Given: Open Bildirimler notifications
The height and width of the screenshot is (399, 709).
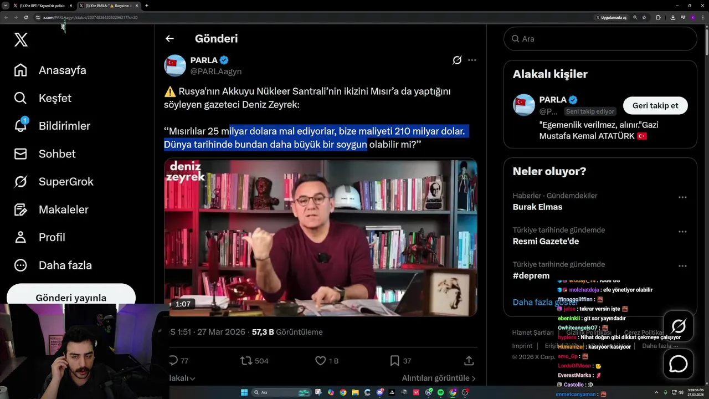Looking at the screenshot, I should [52, 126].
